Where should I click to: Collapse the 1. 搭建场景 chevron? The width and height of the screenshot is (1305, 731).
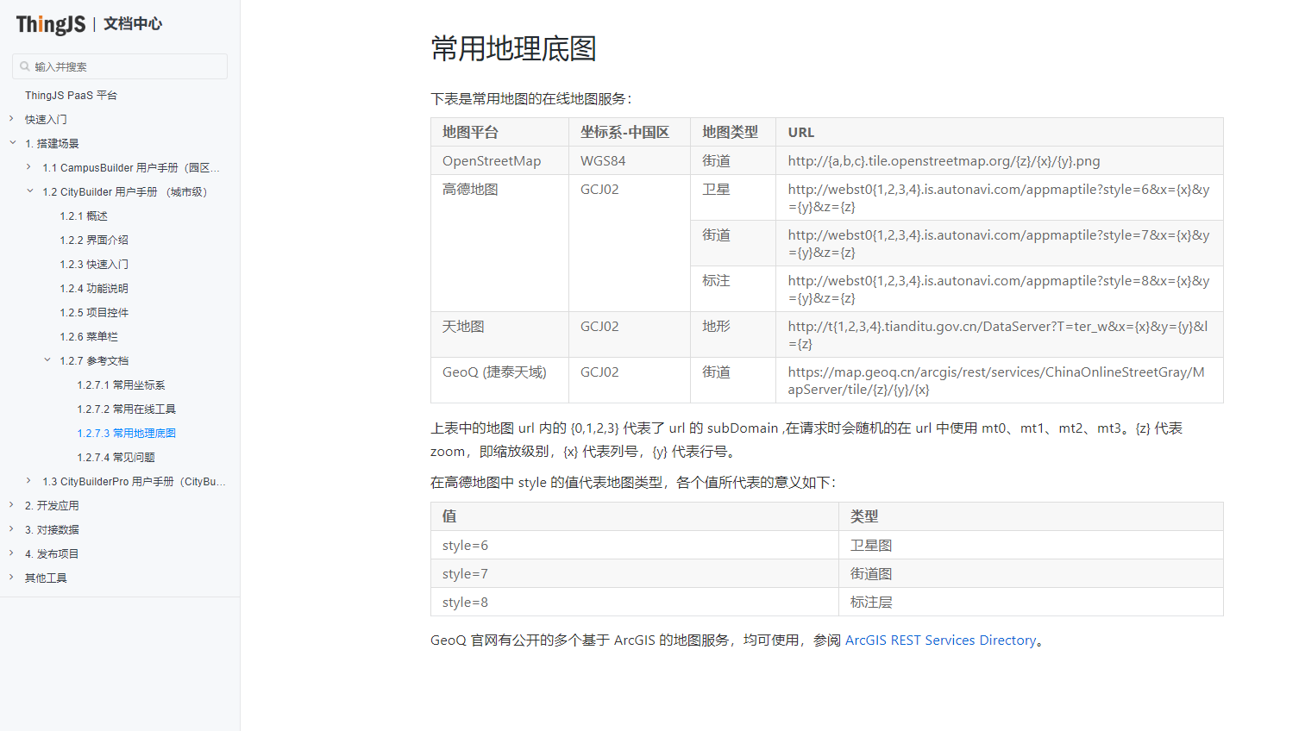[x=13, y=143]
